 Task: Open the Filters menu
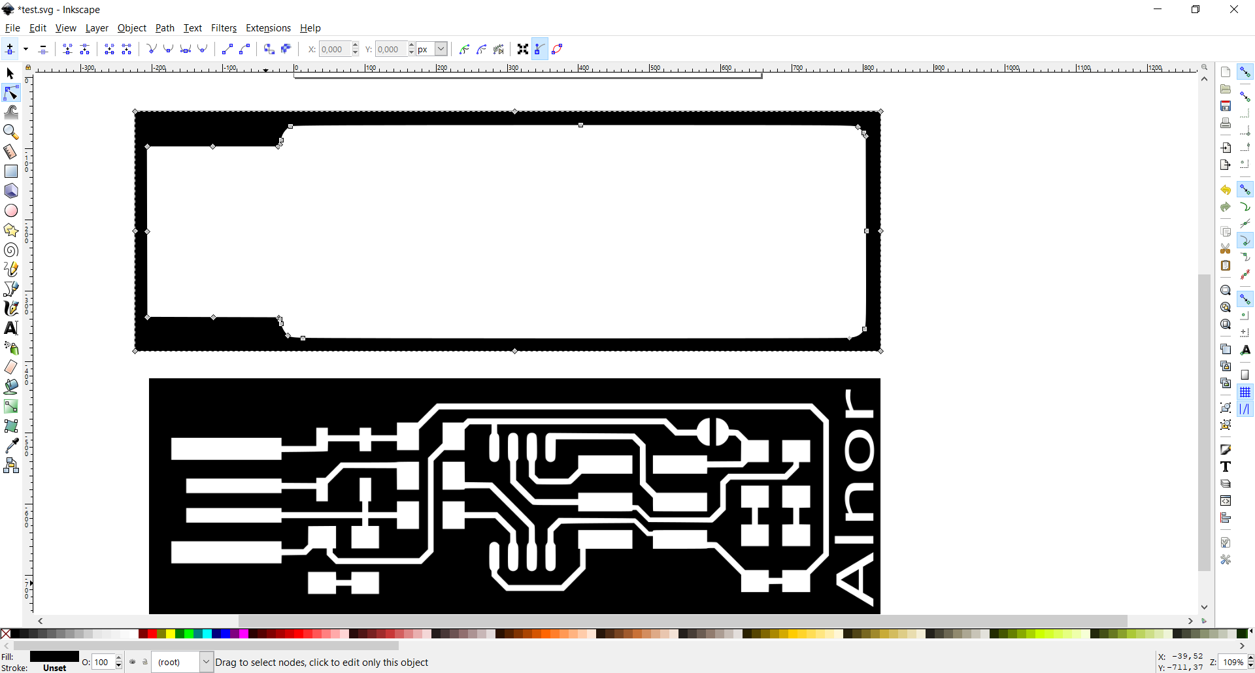click(224, 28)
